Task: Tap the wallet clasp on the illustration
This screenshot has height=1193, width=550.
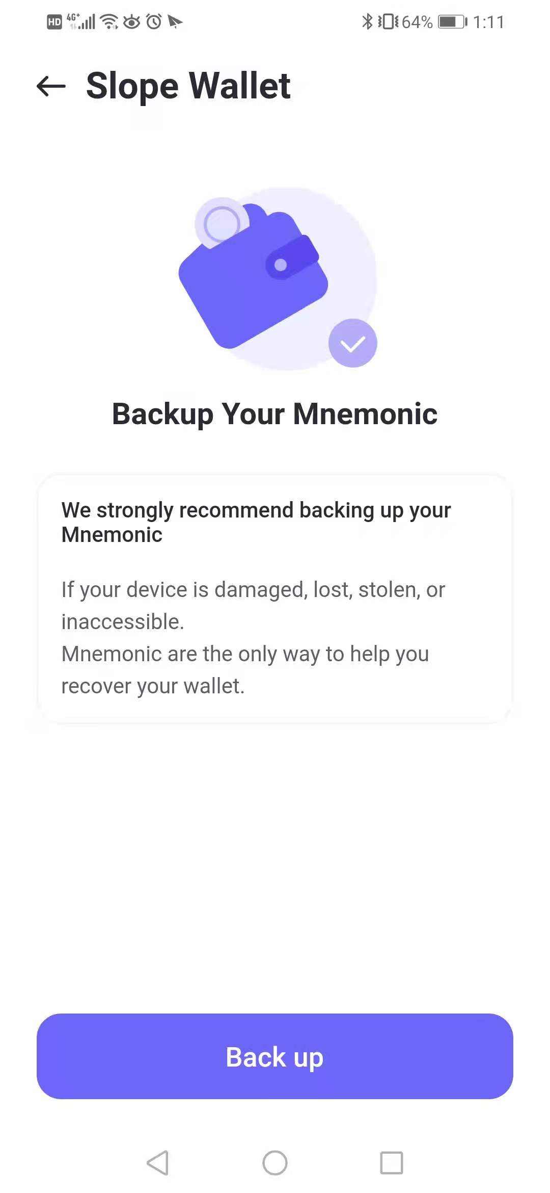Action: click(x=292, y=257)
